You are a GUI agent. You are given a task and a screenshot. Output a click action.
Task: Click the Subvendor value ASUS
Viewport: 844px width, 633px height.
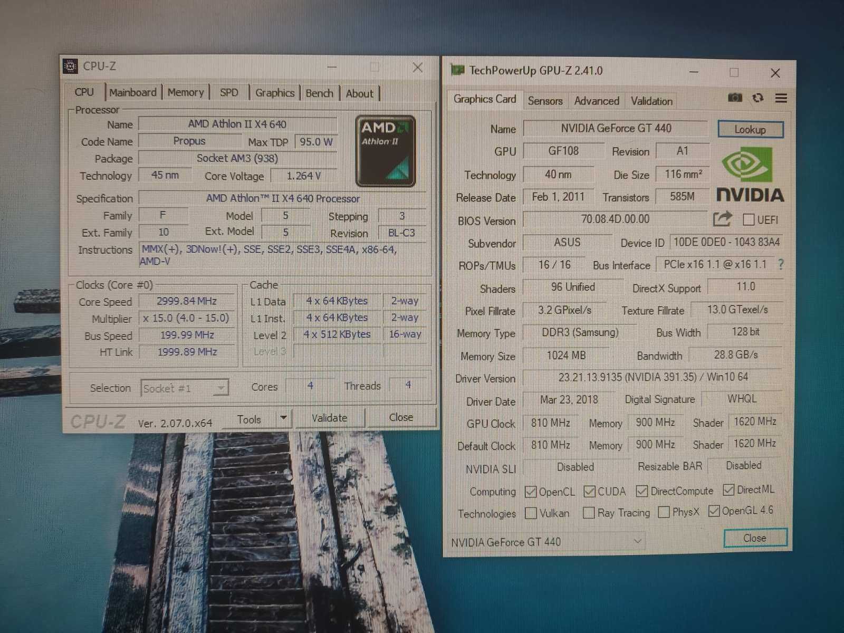567,242
